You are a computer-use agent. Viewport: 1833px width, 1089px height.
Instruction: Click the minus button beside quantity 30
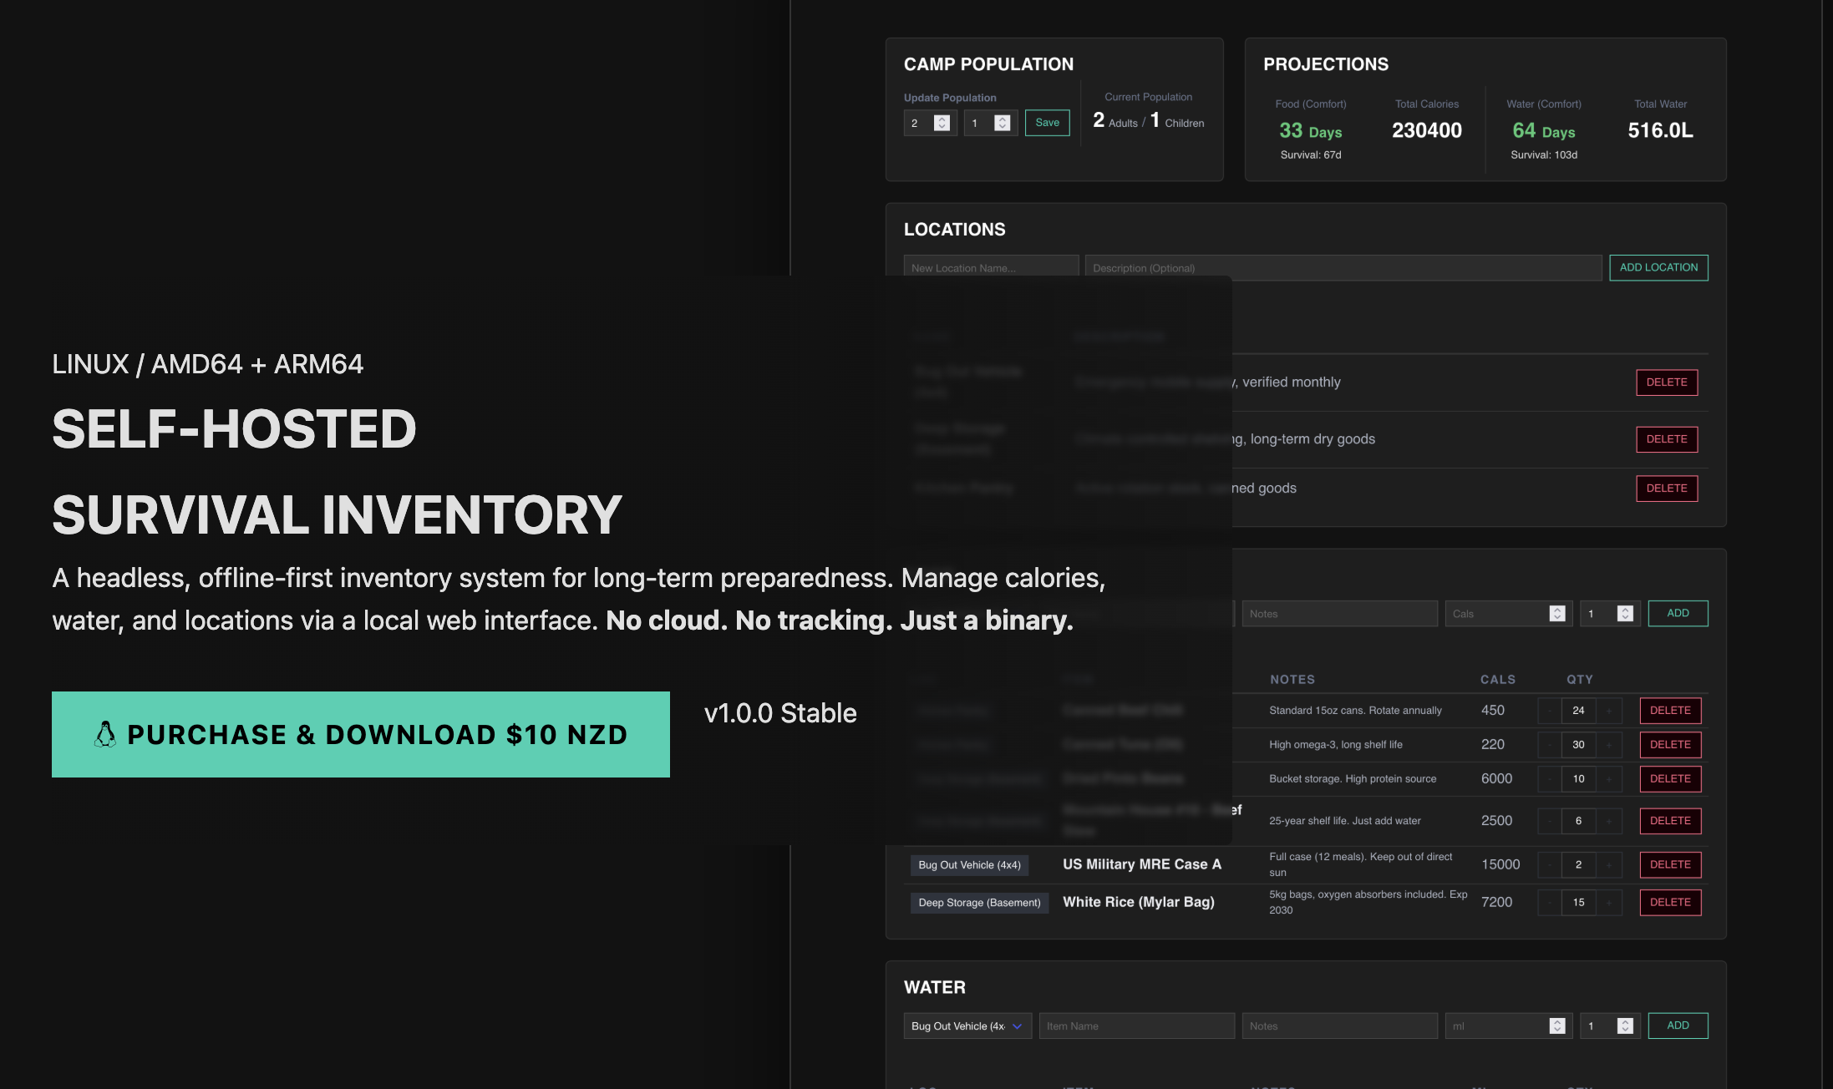1549,745
